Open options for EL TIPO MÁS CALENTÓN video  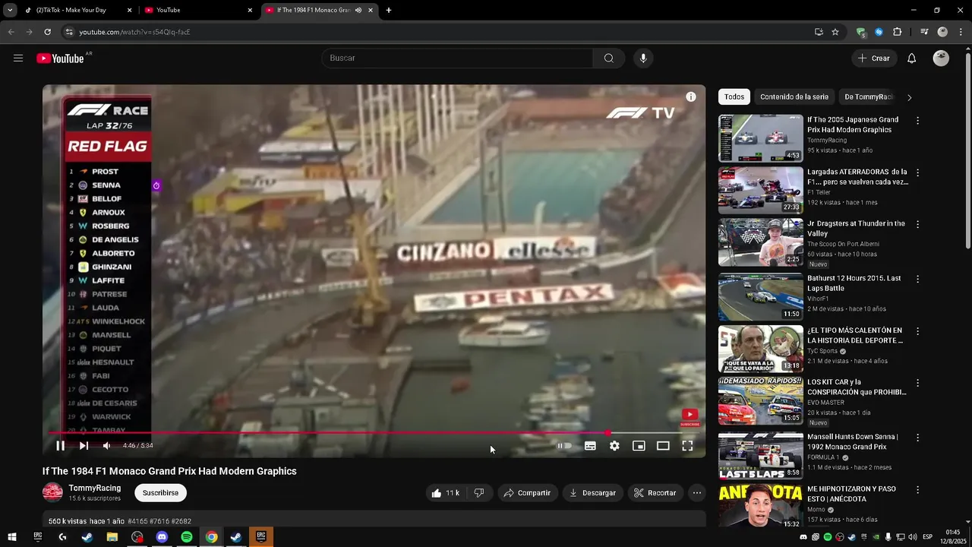pyautogui.click(x=917, y=332)
